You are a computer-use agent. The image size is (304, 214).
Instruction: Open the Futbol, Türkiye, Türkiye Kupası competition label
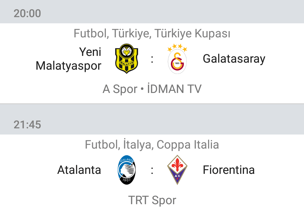click(152, 33)
